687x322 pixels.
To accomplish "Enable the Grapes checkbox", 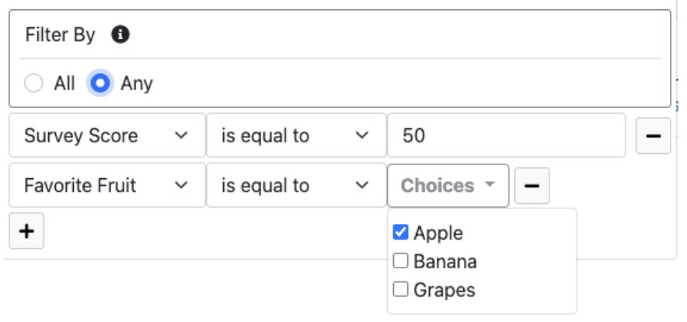I will pos(401,290).
